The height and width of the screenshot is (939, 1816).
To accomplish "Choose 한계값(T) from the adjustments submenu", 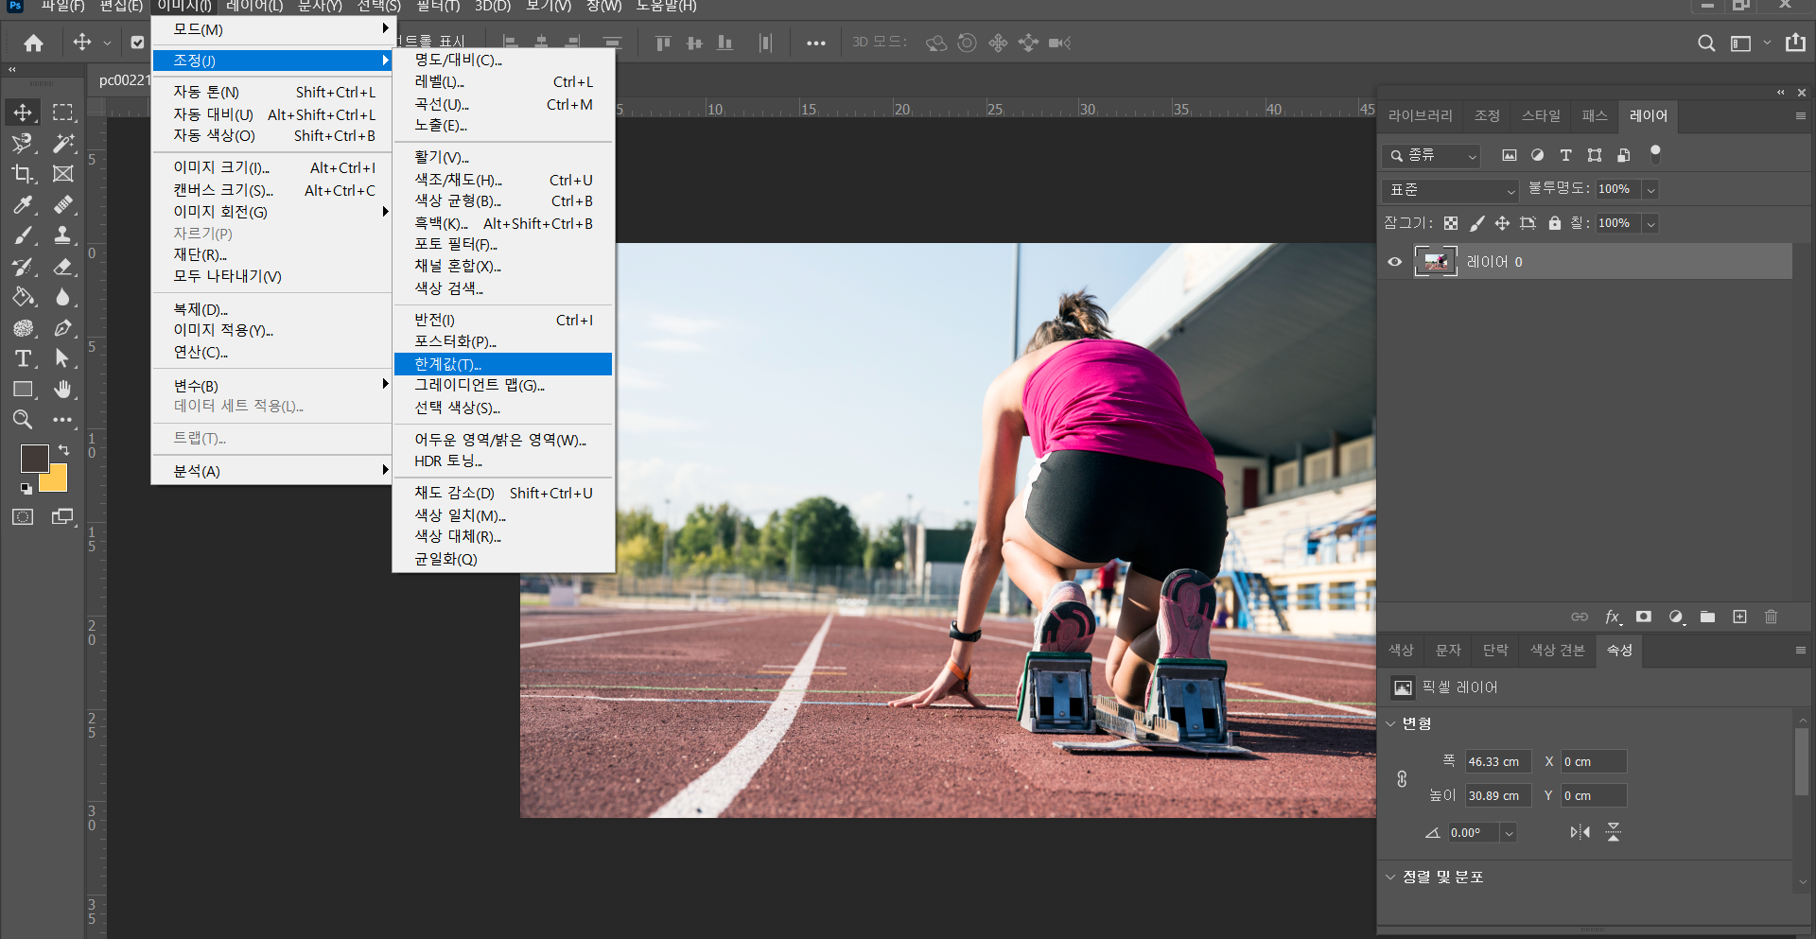I will [x=502, y=364].
